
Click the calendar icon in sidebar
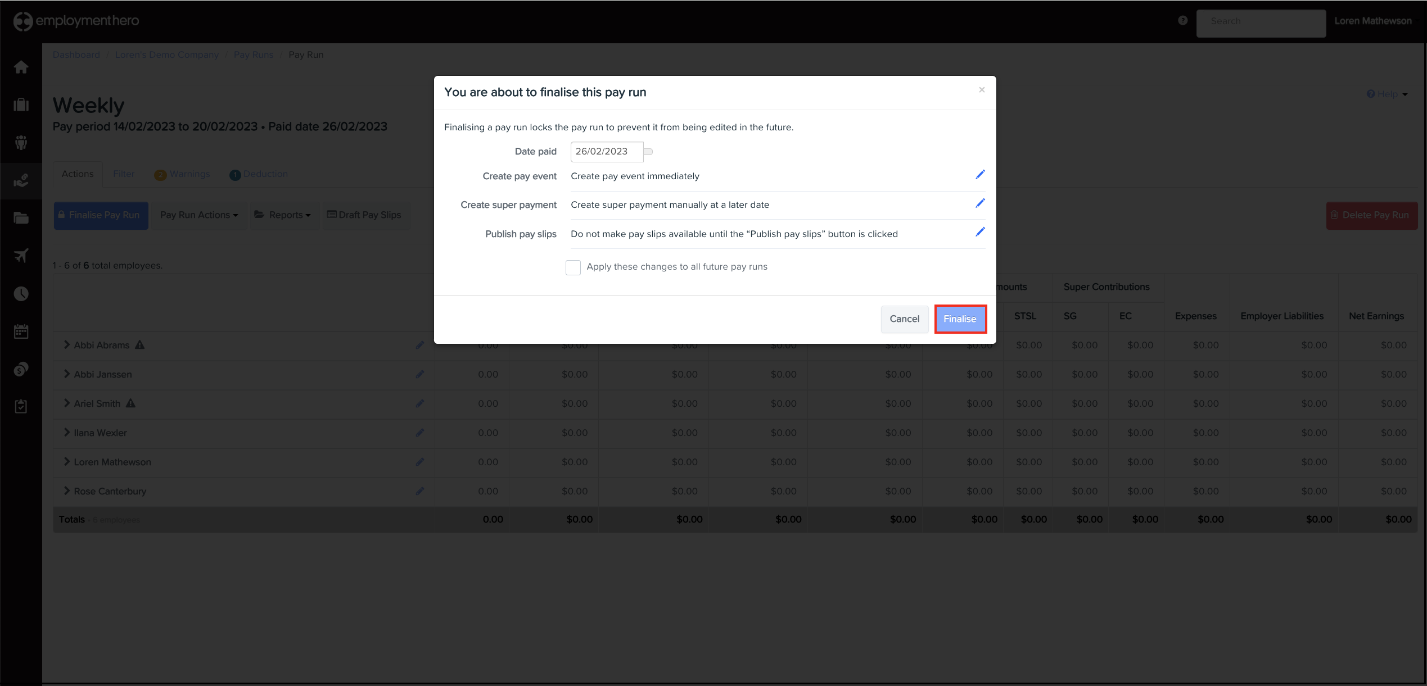click(x=21, y=331)
